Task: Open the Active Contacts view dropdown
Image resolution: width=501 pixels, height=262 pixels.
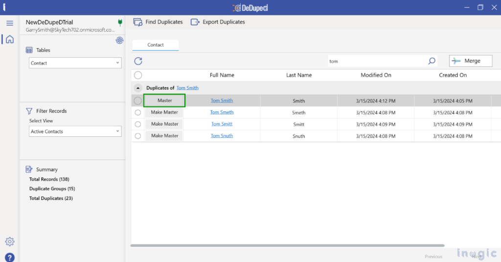Action: point(75,131)
